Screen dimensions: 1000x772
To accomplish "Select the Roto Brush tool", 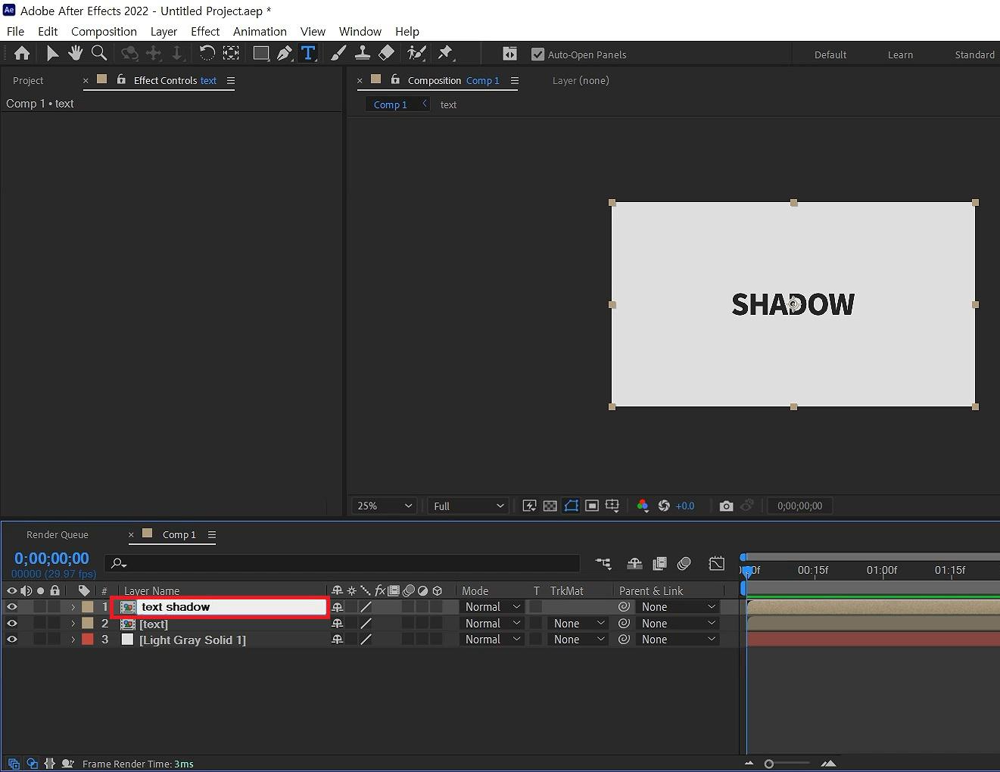I will click(416, 53).
